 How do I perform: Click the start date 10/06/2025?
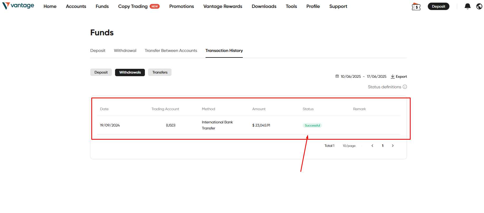[x=351, y=76]
